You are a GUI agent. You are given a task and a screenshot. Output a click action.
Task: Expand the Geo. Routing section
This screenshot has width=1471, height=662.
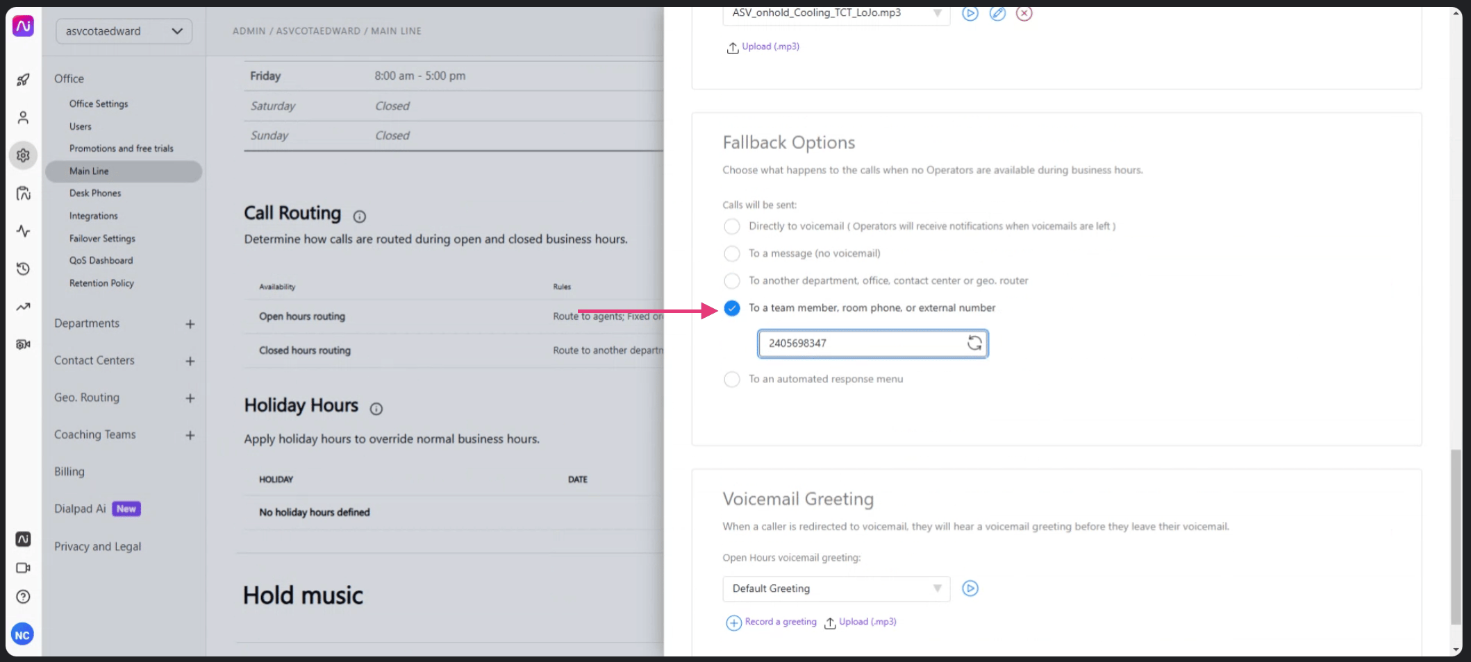(87, 398)
